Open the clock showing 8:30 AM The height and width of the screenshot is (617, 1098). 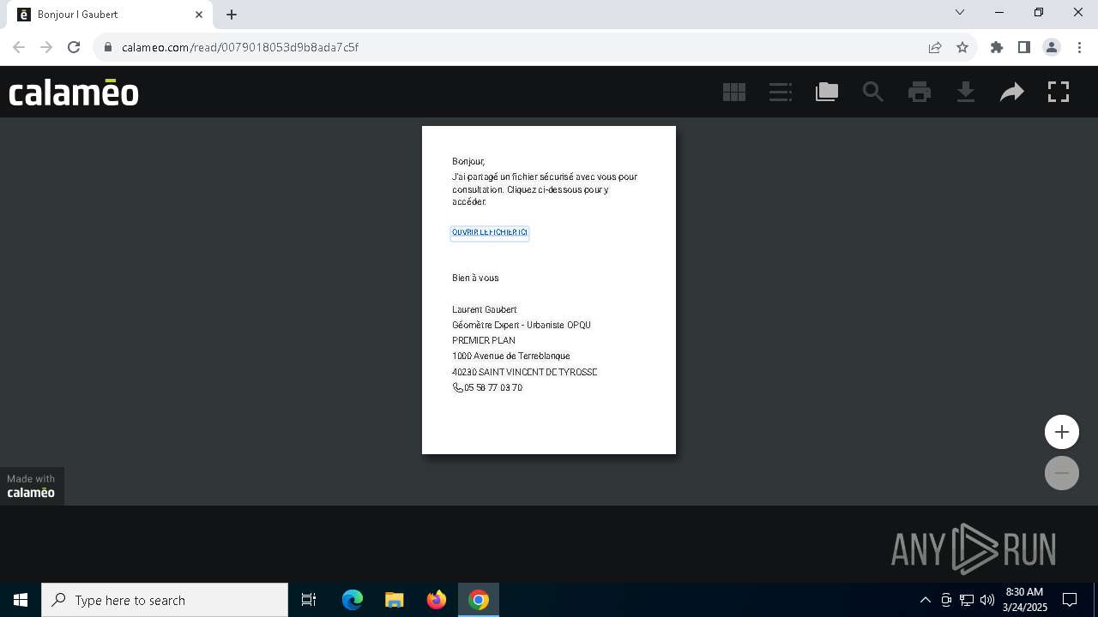[x=1025, y=600]
